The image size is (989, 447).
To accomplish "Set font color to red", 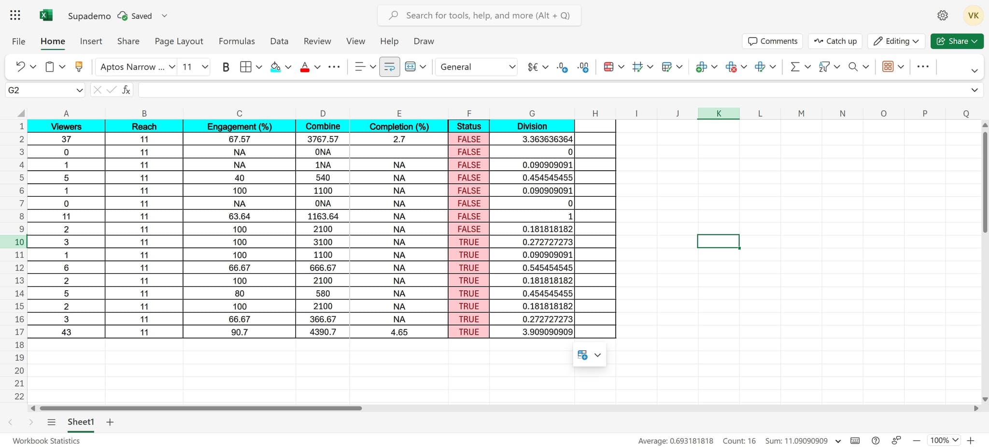I will (305, 67).
